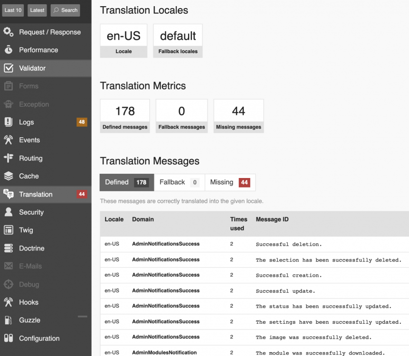Screen dimensions: 409x356
Task: Click the 'Successful creation.' message
Action: pyautogui.click(x=289, y=275)
